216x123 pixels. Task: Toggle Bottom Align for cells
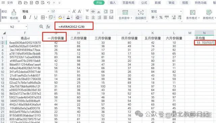click(x=99, y=12)
